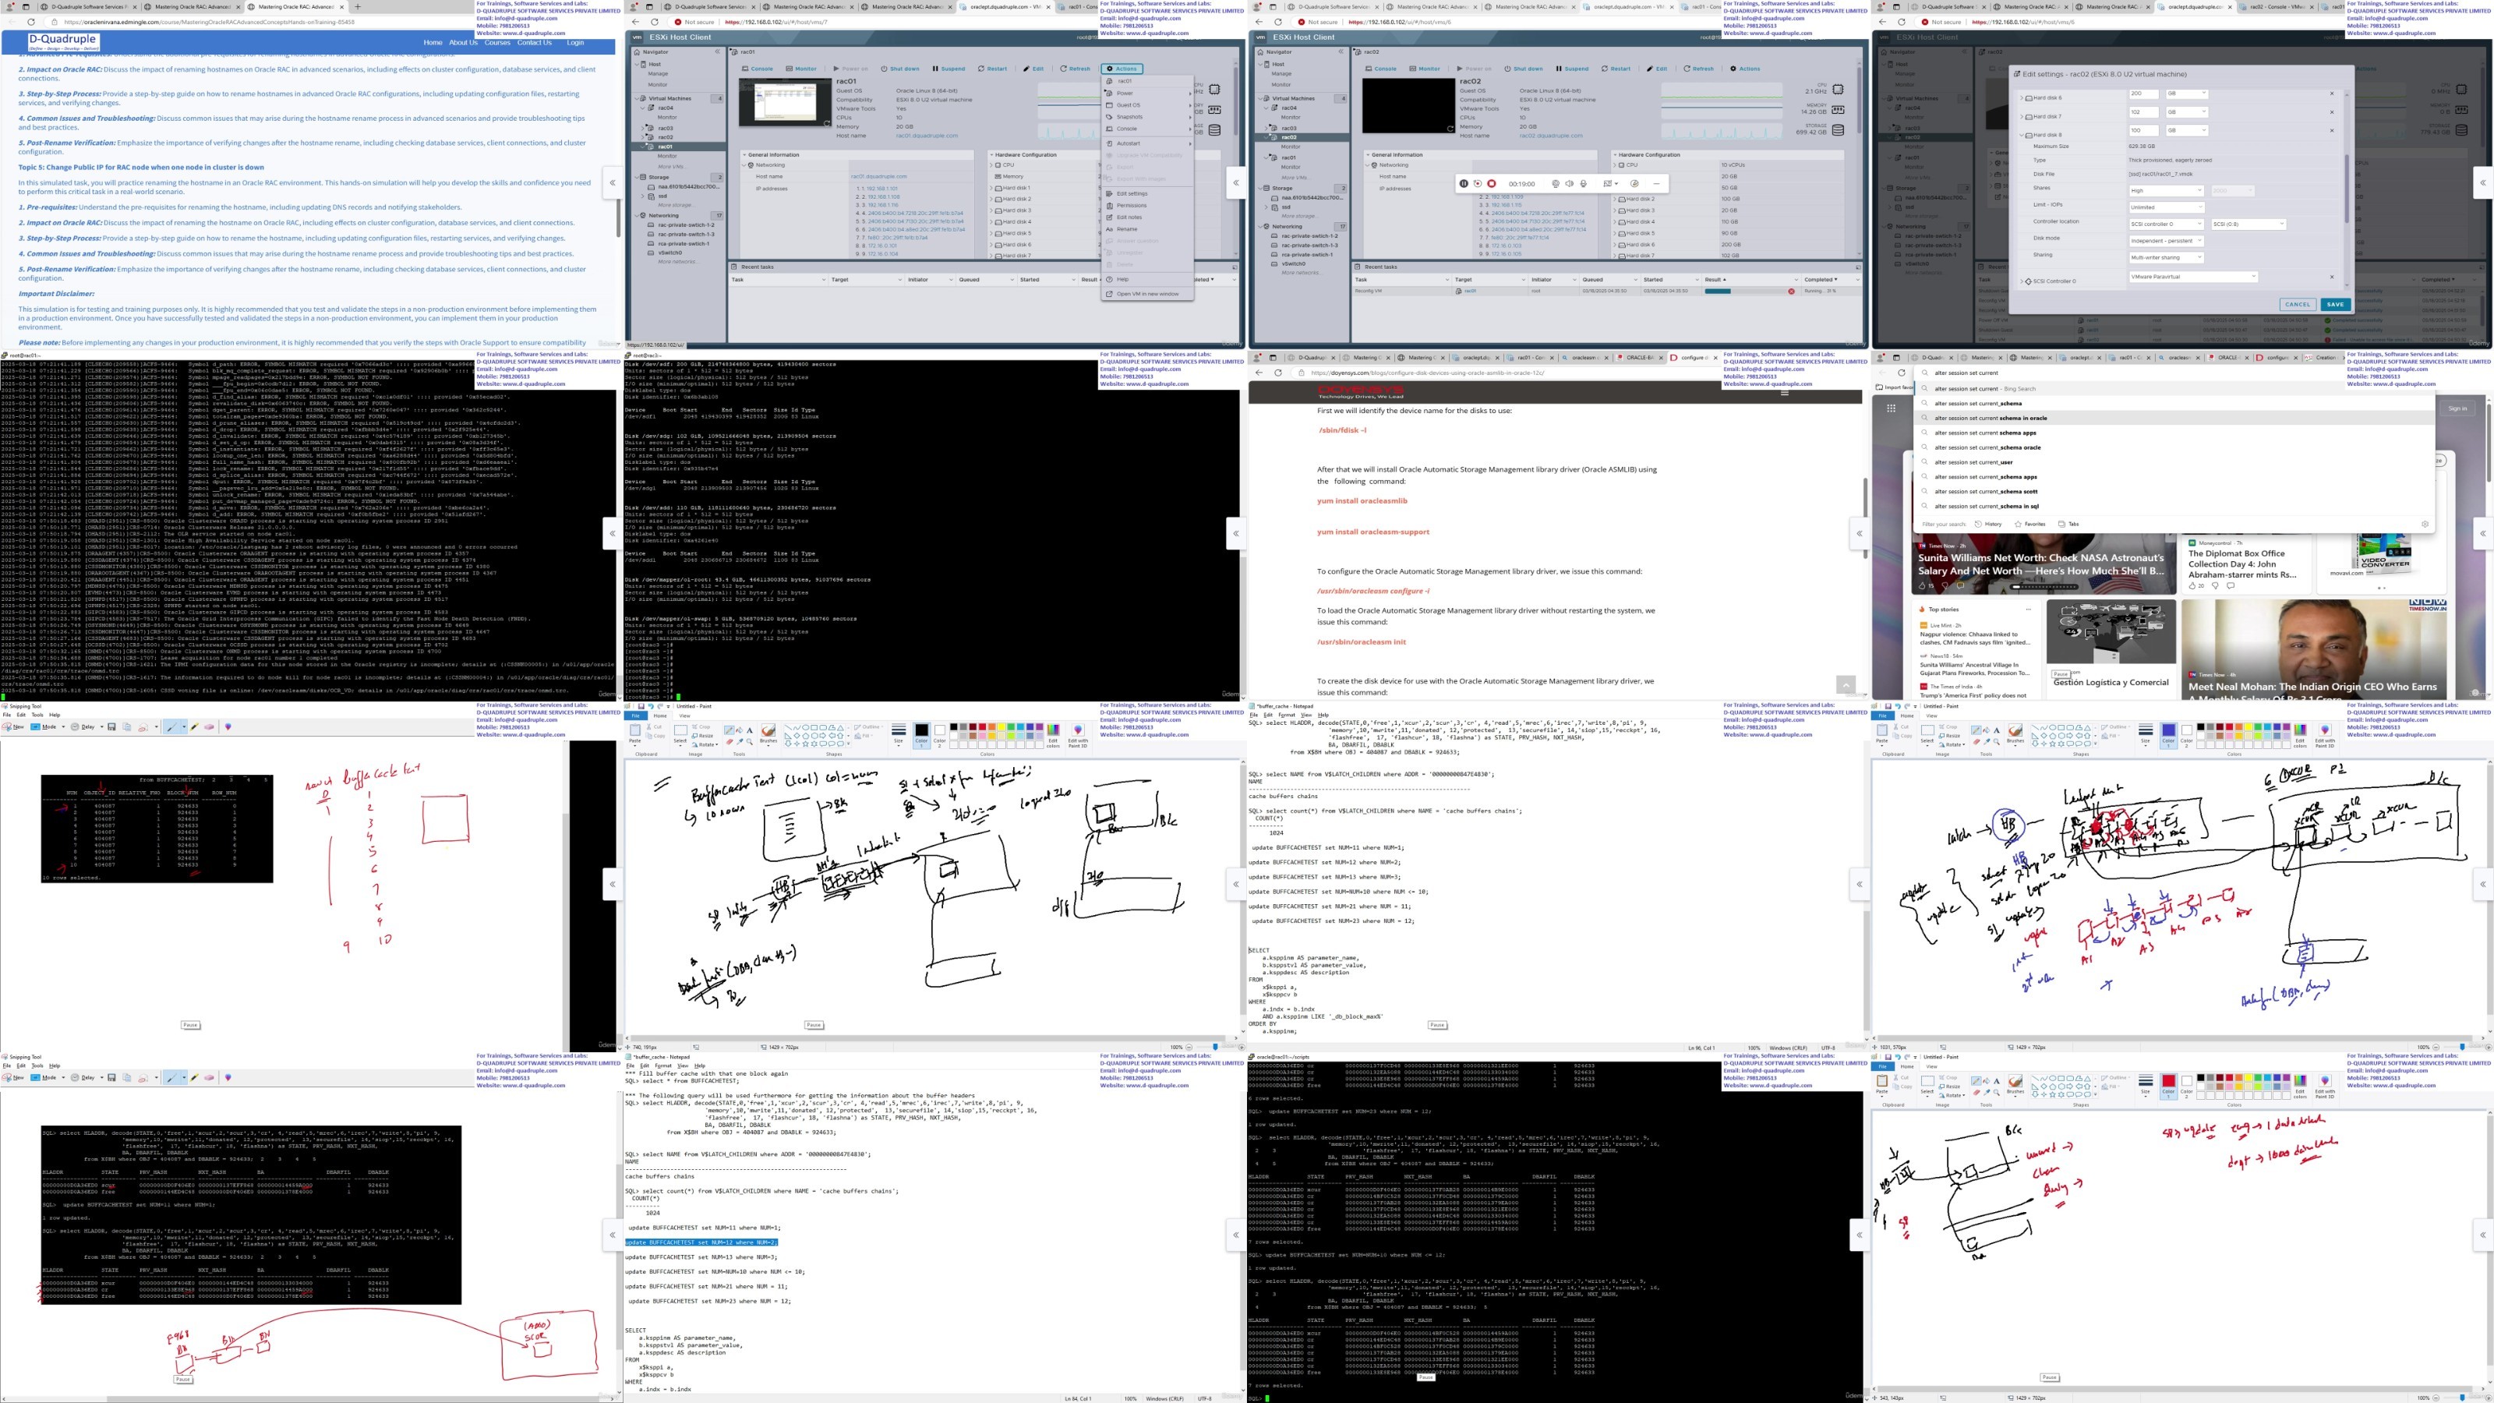Click the reload icon beside the 'alter session set current' box

point(1902,373)
